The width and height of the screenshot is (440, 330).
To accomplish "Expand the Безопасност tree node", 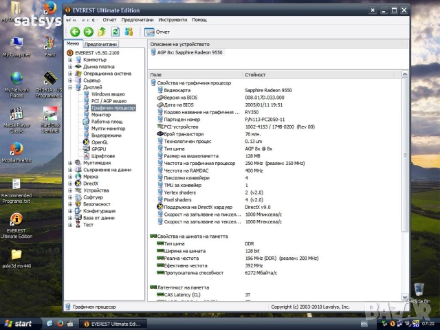I will click(70, 204).
